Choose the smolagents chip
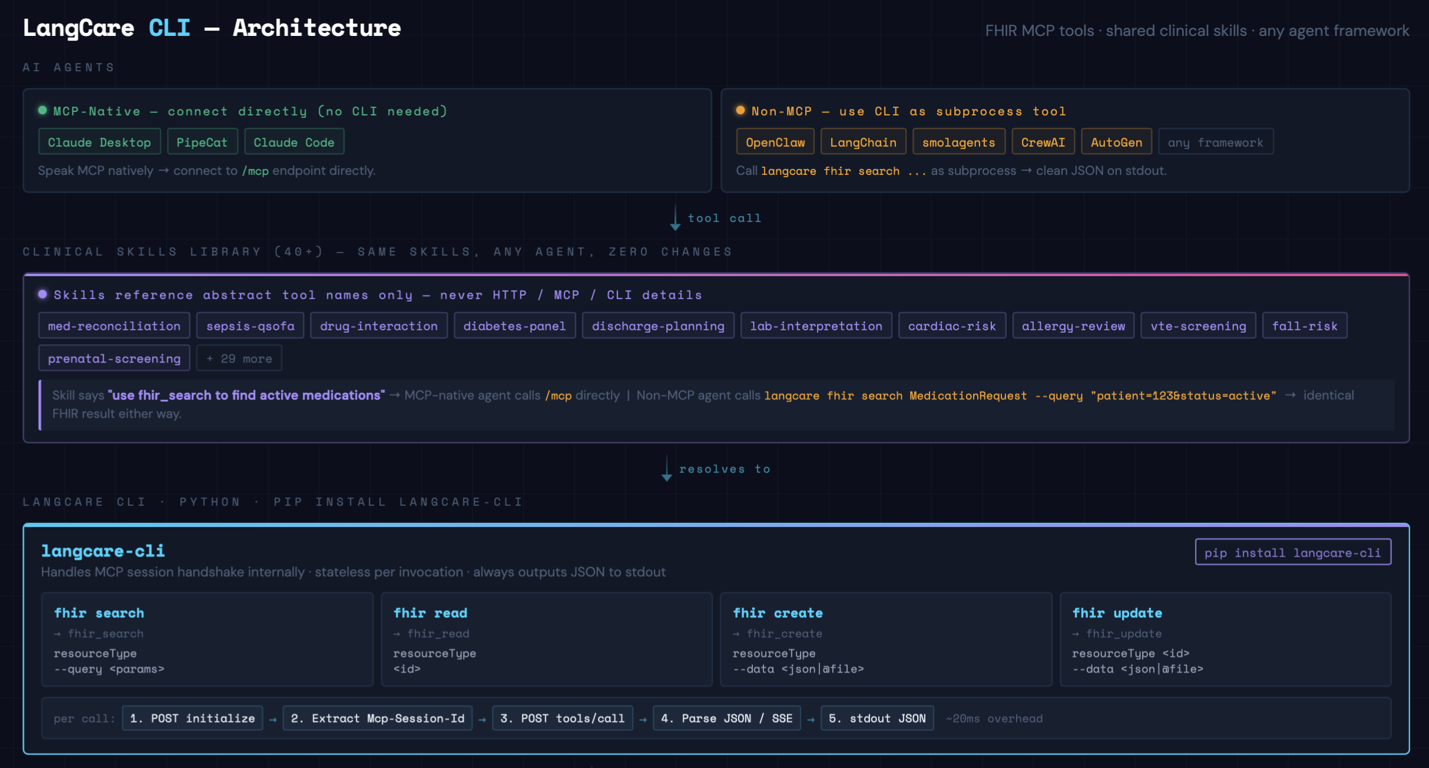The height and width of the screenshot is (768, 1429). click(x=958, y=142)
